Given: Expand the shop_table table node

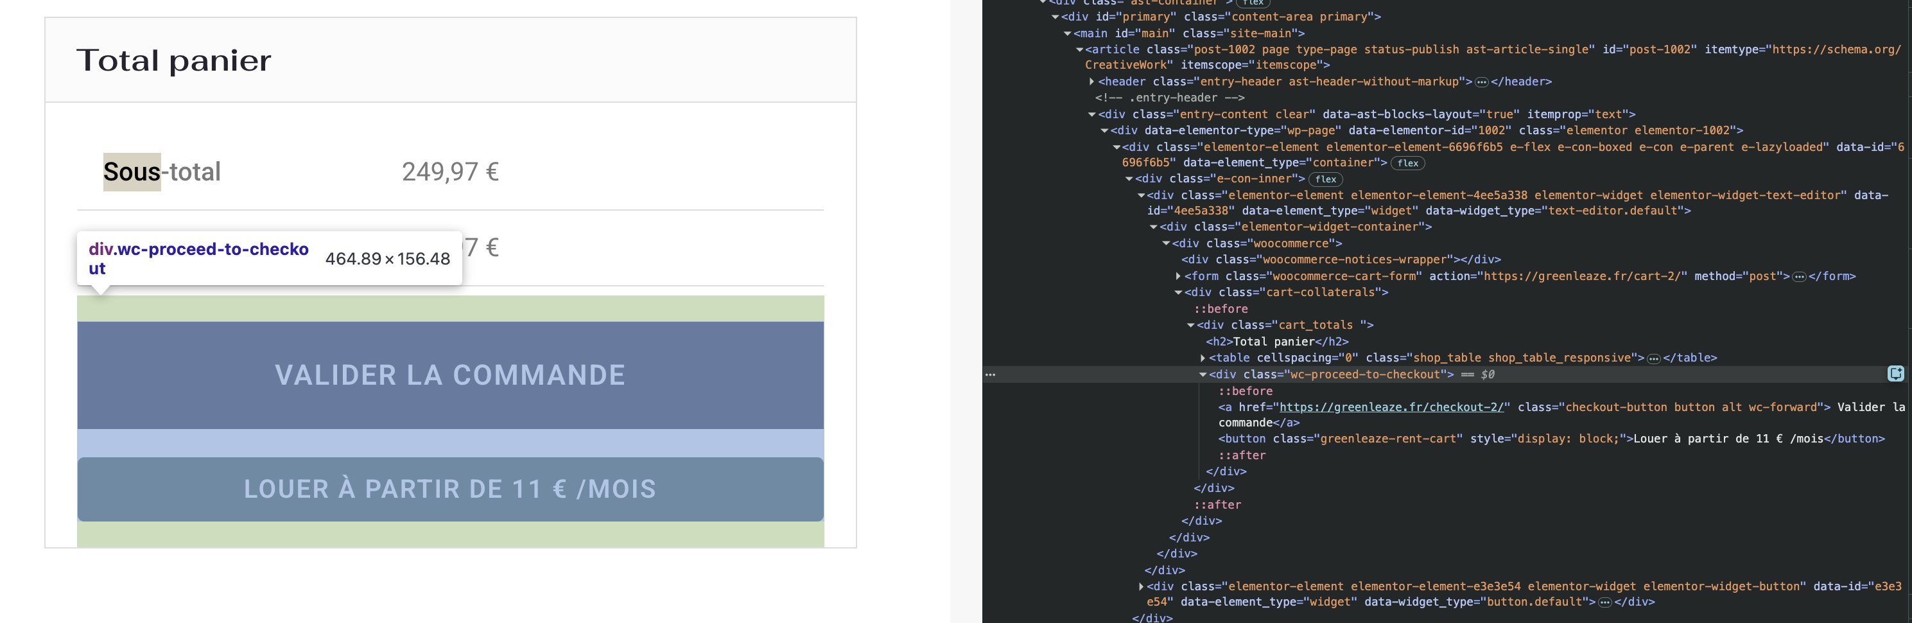Looking at the screenshot, I should point(1203,358).
